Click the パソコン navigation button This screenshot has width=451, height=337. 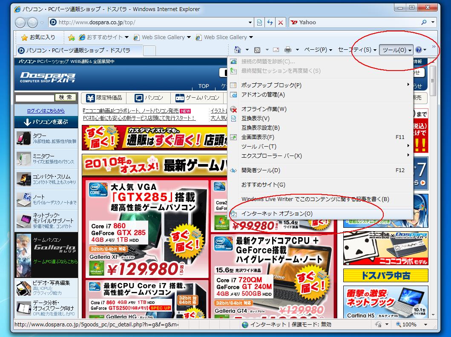pos(149,98)
